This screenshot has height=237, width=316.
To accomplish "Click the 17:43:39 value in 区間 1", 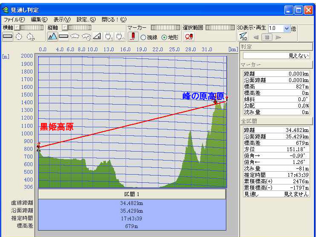I will point(132,219).
